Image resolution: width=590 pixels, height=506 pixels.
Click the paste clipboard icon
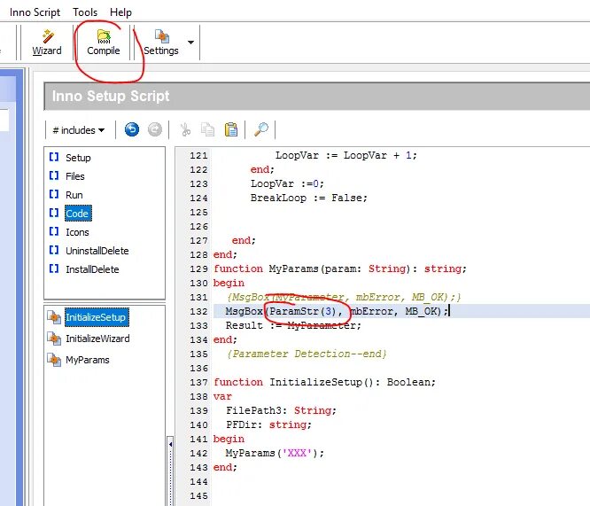[230, 130]
